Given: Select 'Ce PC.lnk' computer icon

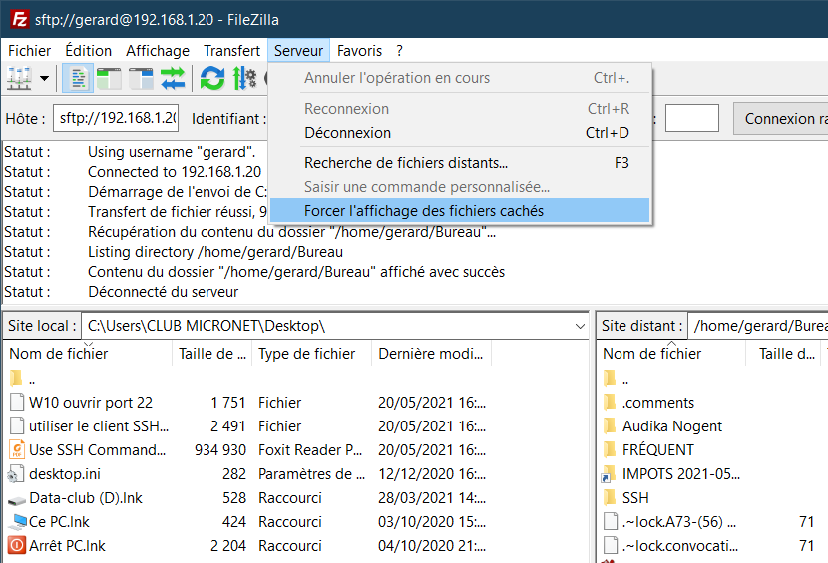Looking at the screenshot, I should tap(17, 521).
